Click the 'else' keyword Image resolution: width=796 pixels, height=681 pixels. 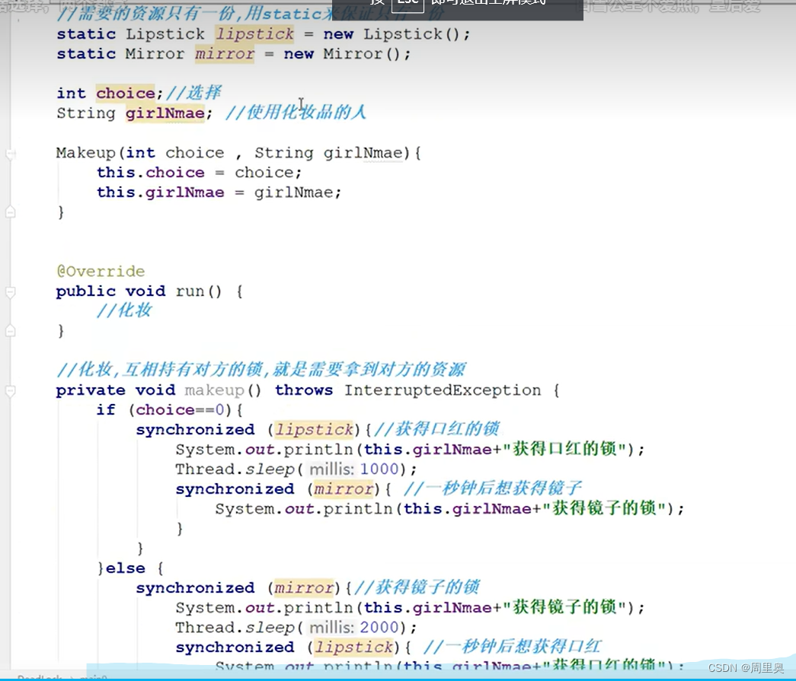[126, 568]
